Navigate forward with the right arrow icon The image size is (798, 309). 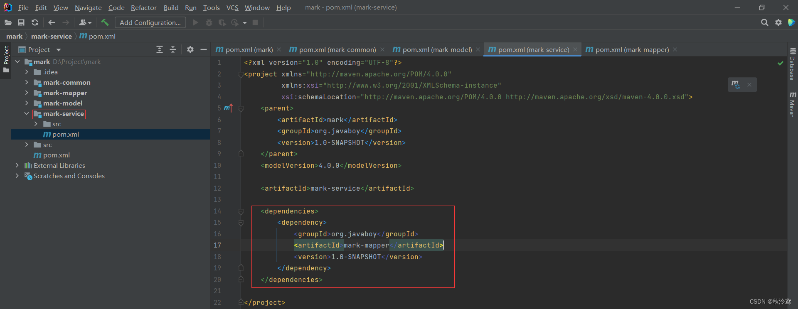click(66, 22)
